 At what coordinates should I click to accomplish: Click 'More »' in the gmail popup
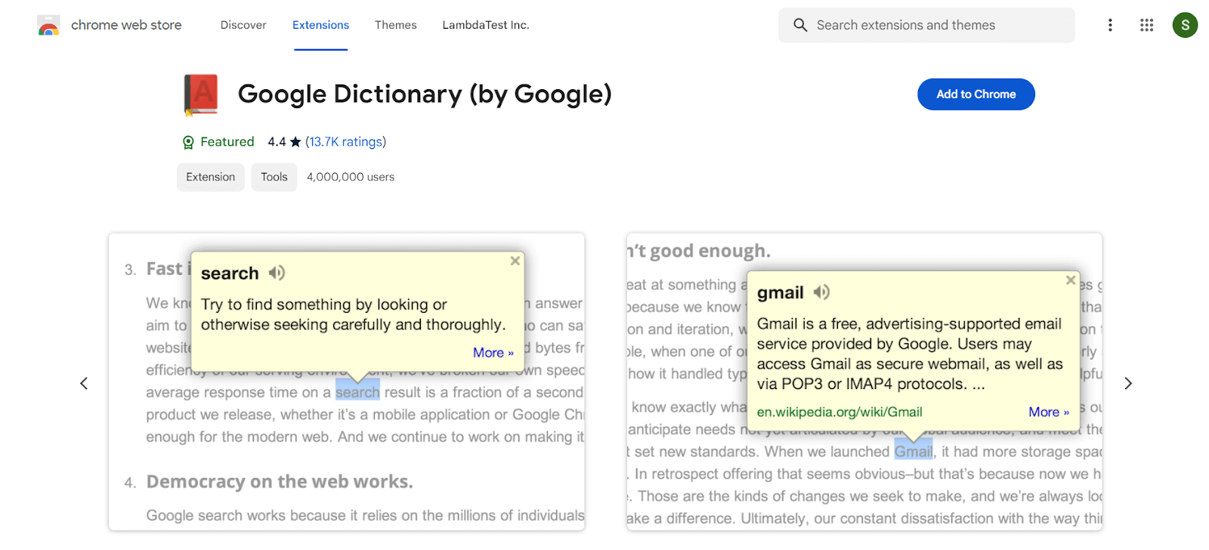[x=1049, y=412]
